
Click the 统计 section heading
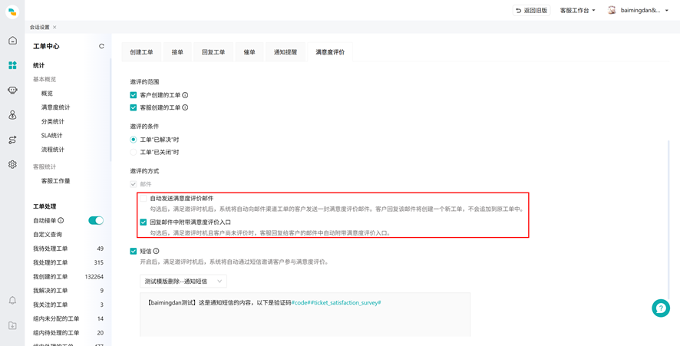pos(38,65)
